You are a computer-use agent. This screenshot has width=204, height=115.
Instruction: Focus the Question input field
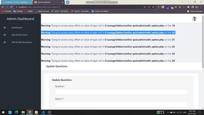pyautogui.click(x=121, y=92)
